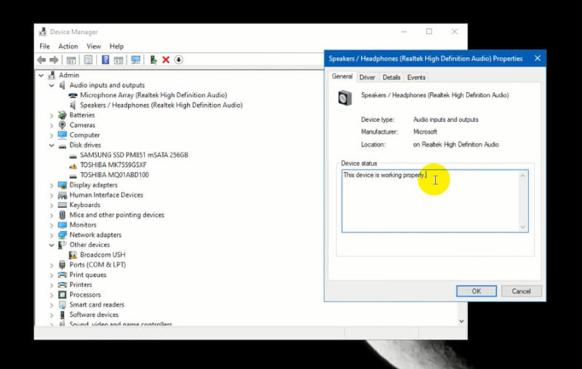Click the Back arrow in the toolbar
This screenshot has height=369, width=582.
point(41,60)
